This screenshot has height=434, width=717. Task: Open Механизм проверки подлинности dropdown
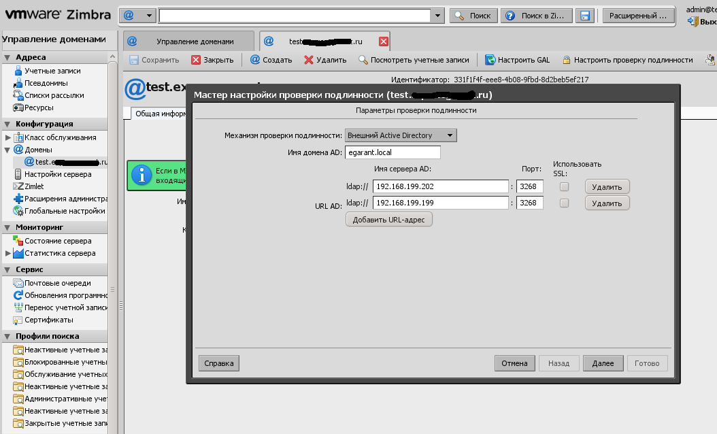pos(401,135)
